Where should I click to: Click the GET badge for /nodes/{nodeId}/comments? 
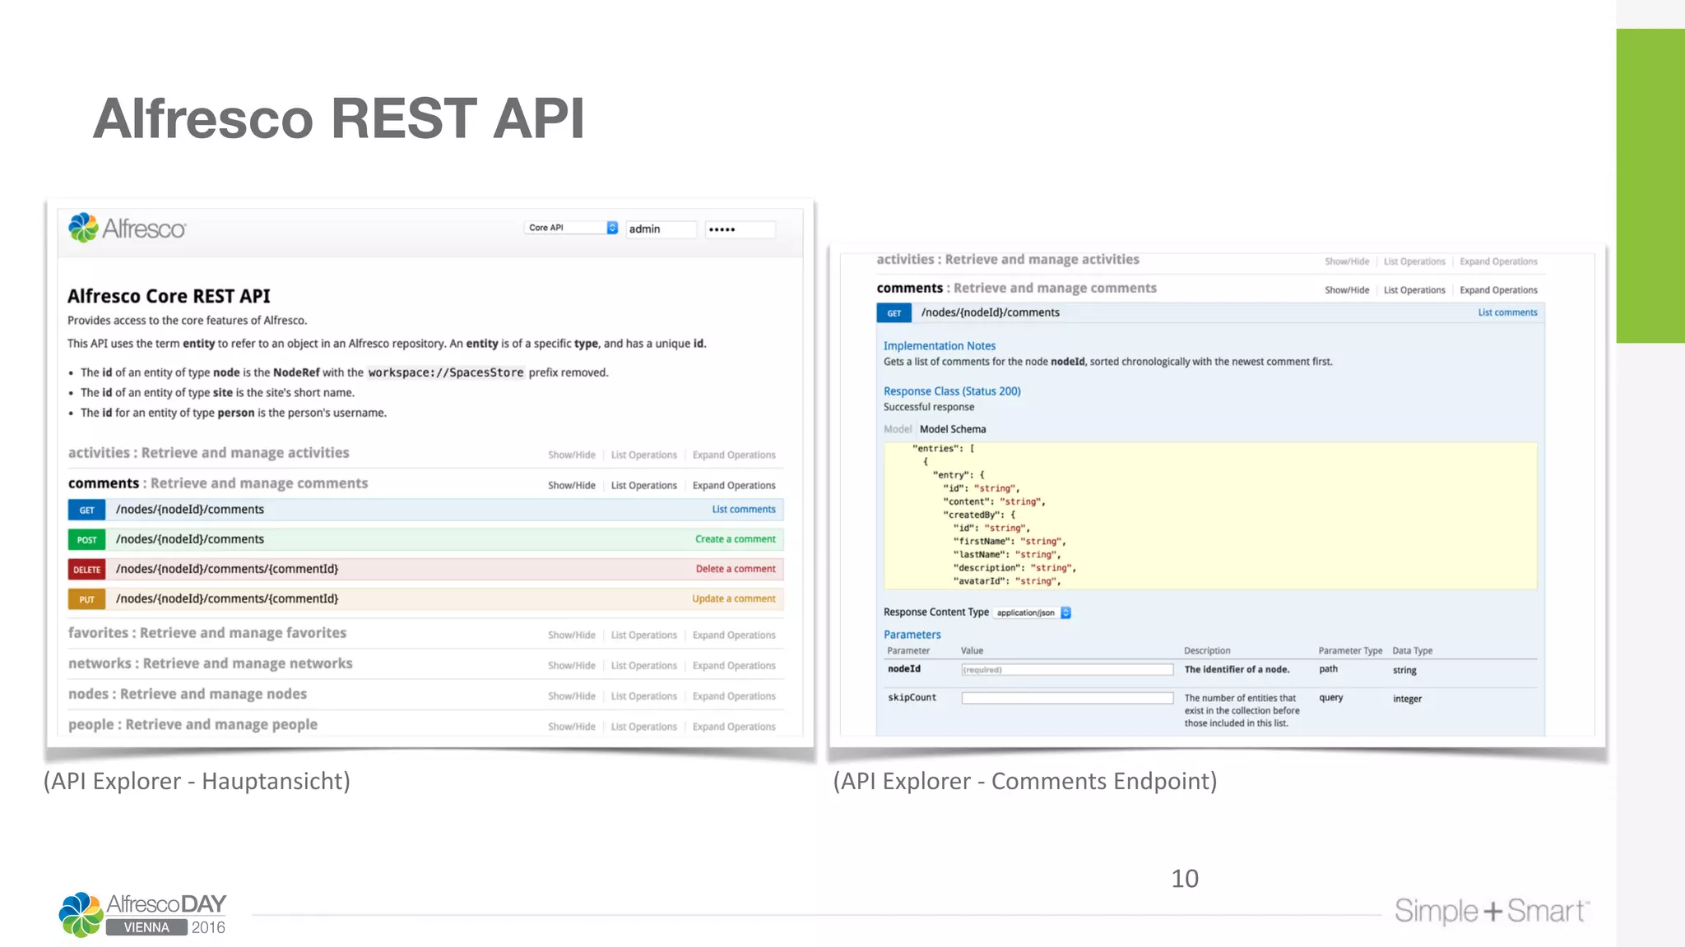tap(86, 510)
